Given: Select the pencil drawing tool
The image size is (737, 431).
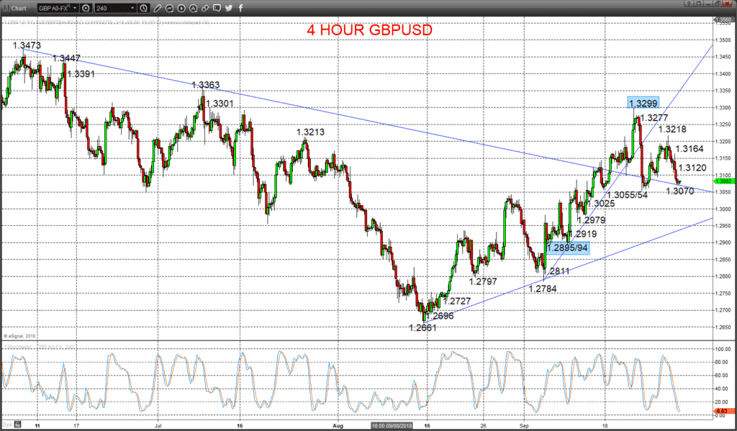Looking at the screenshot, I should pyautogui.click(x=158, y=8).
